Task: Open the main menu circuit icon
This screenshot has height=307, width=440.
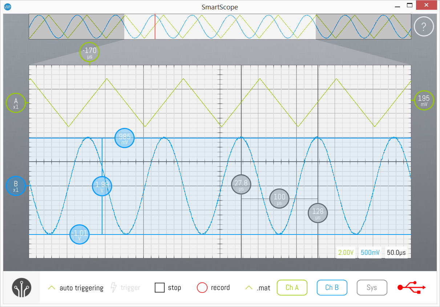Action: (21, 288)
